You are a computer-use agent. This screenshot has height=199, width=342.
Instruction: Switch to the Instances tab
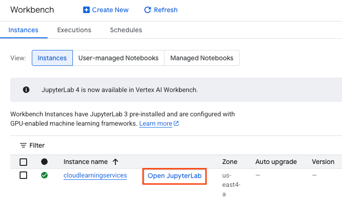point(23,30)
